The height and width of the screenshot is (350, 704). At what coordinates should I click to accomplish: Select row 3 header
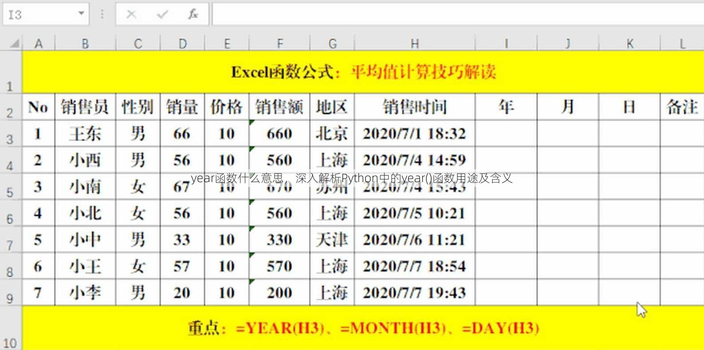click(11, 133)
